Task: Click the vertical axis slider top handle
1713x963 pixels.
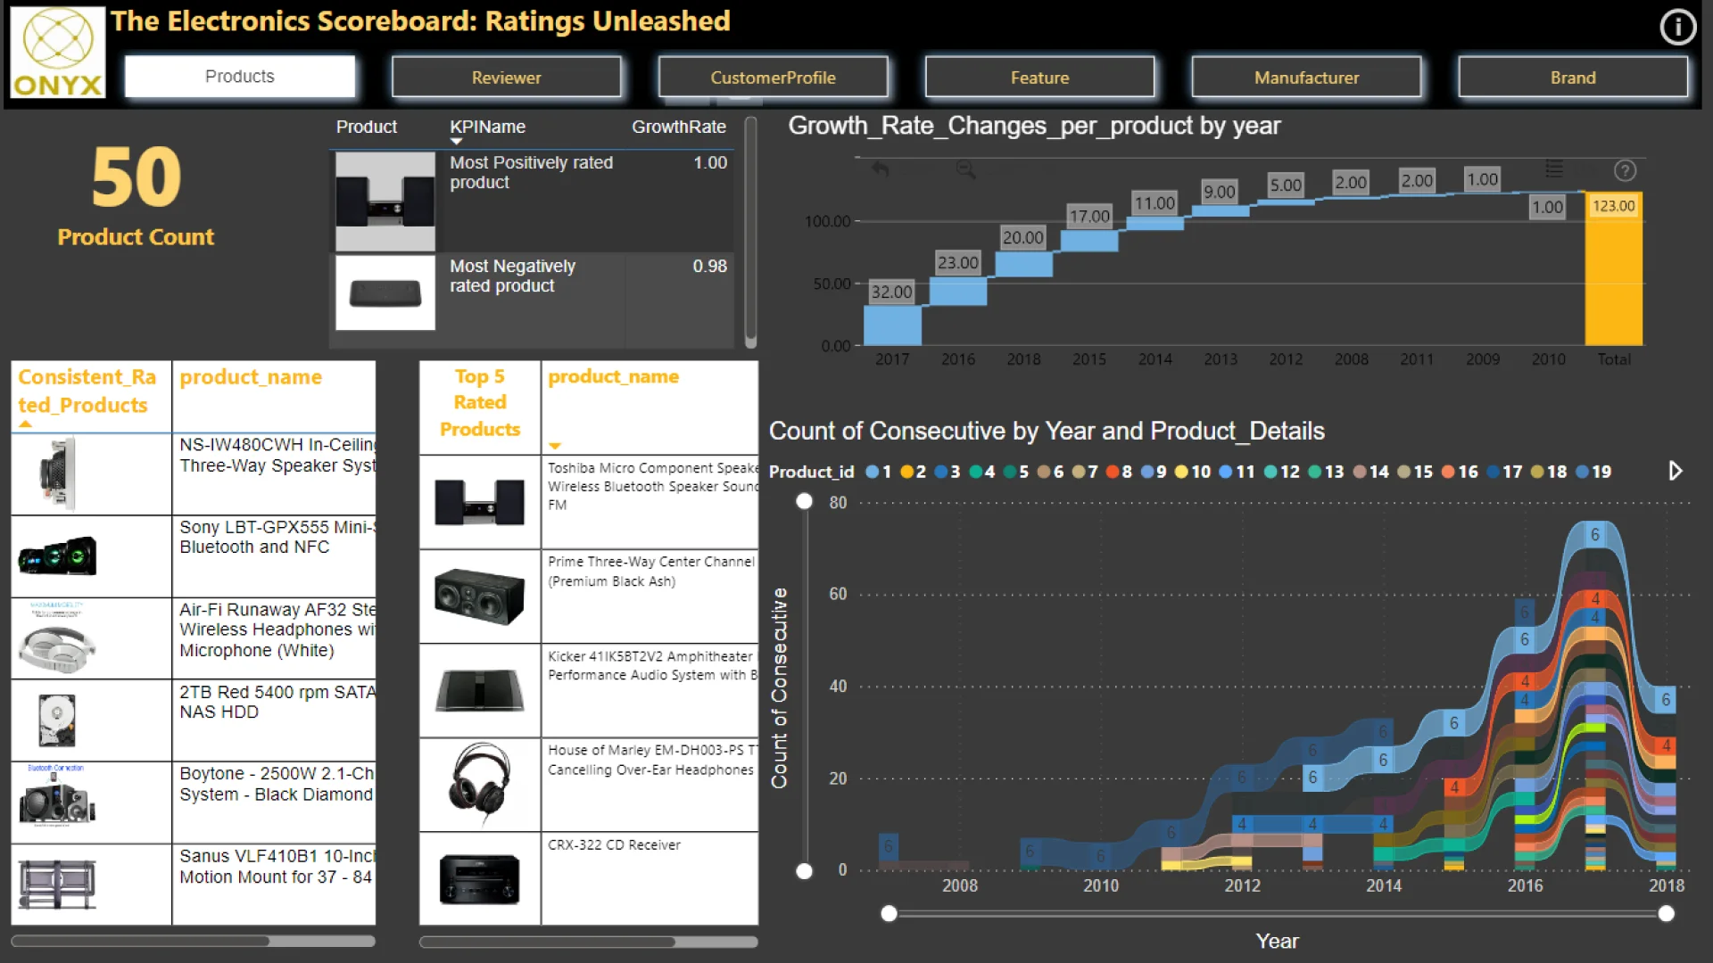Action: click(805, 501)
